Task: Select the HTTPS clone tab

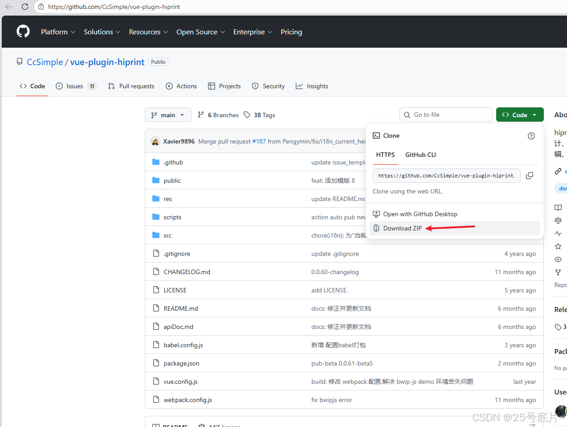Action: (x=385, y=155)
